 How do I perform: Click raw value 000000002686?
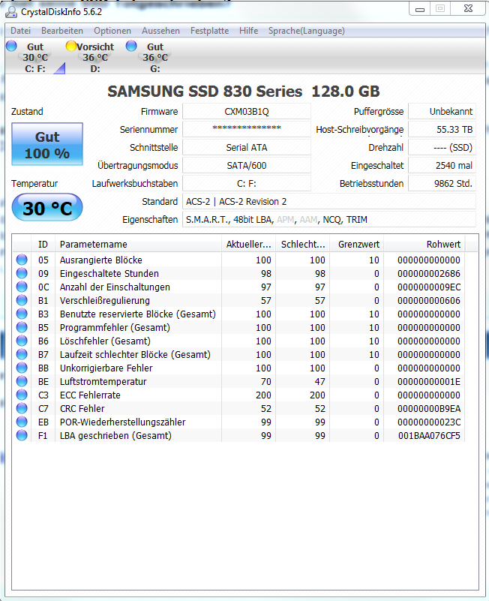coord(429,273)
